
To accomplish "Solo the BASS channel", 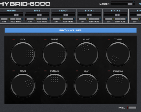I will click(39, 19).
